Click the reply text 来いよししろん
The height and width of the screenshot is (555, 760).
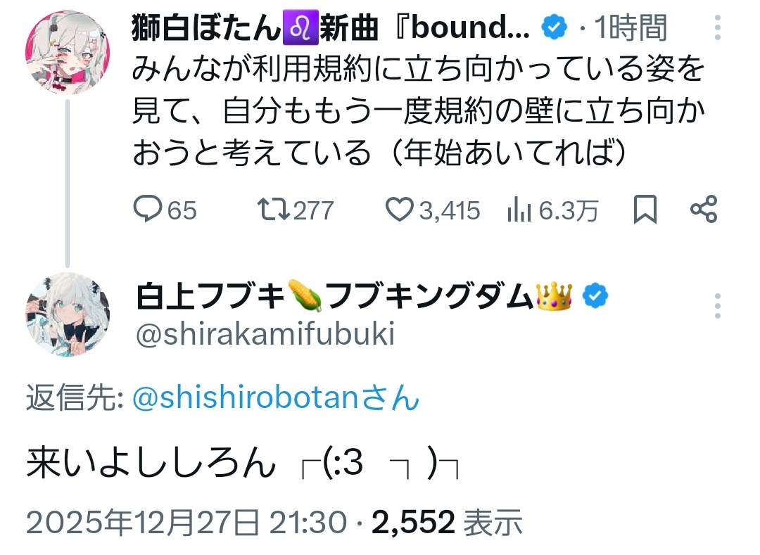click(x=151, y=464)
